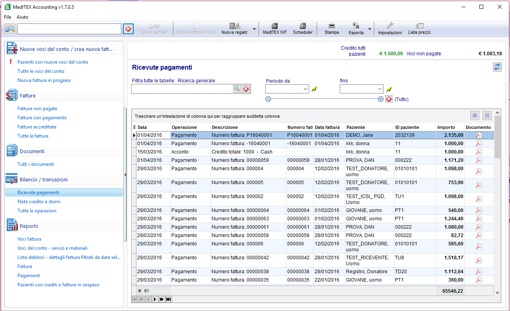The height and width of the screenshot is (311, 510).
Task: Click into the toolbar search text field
Action: 69,29
